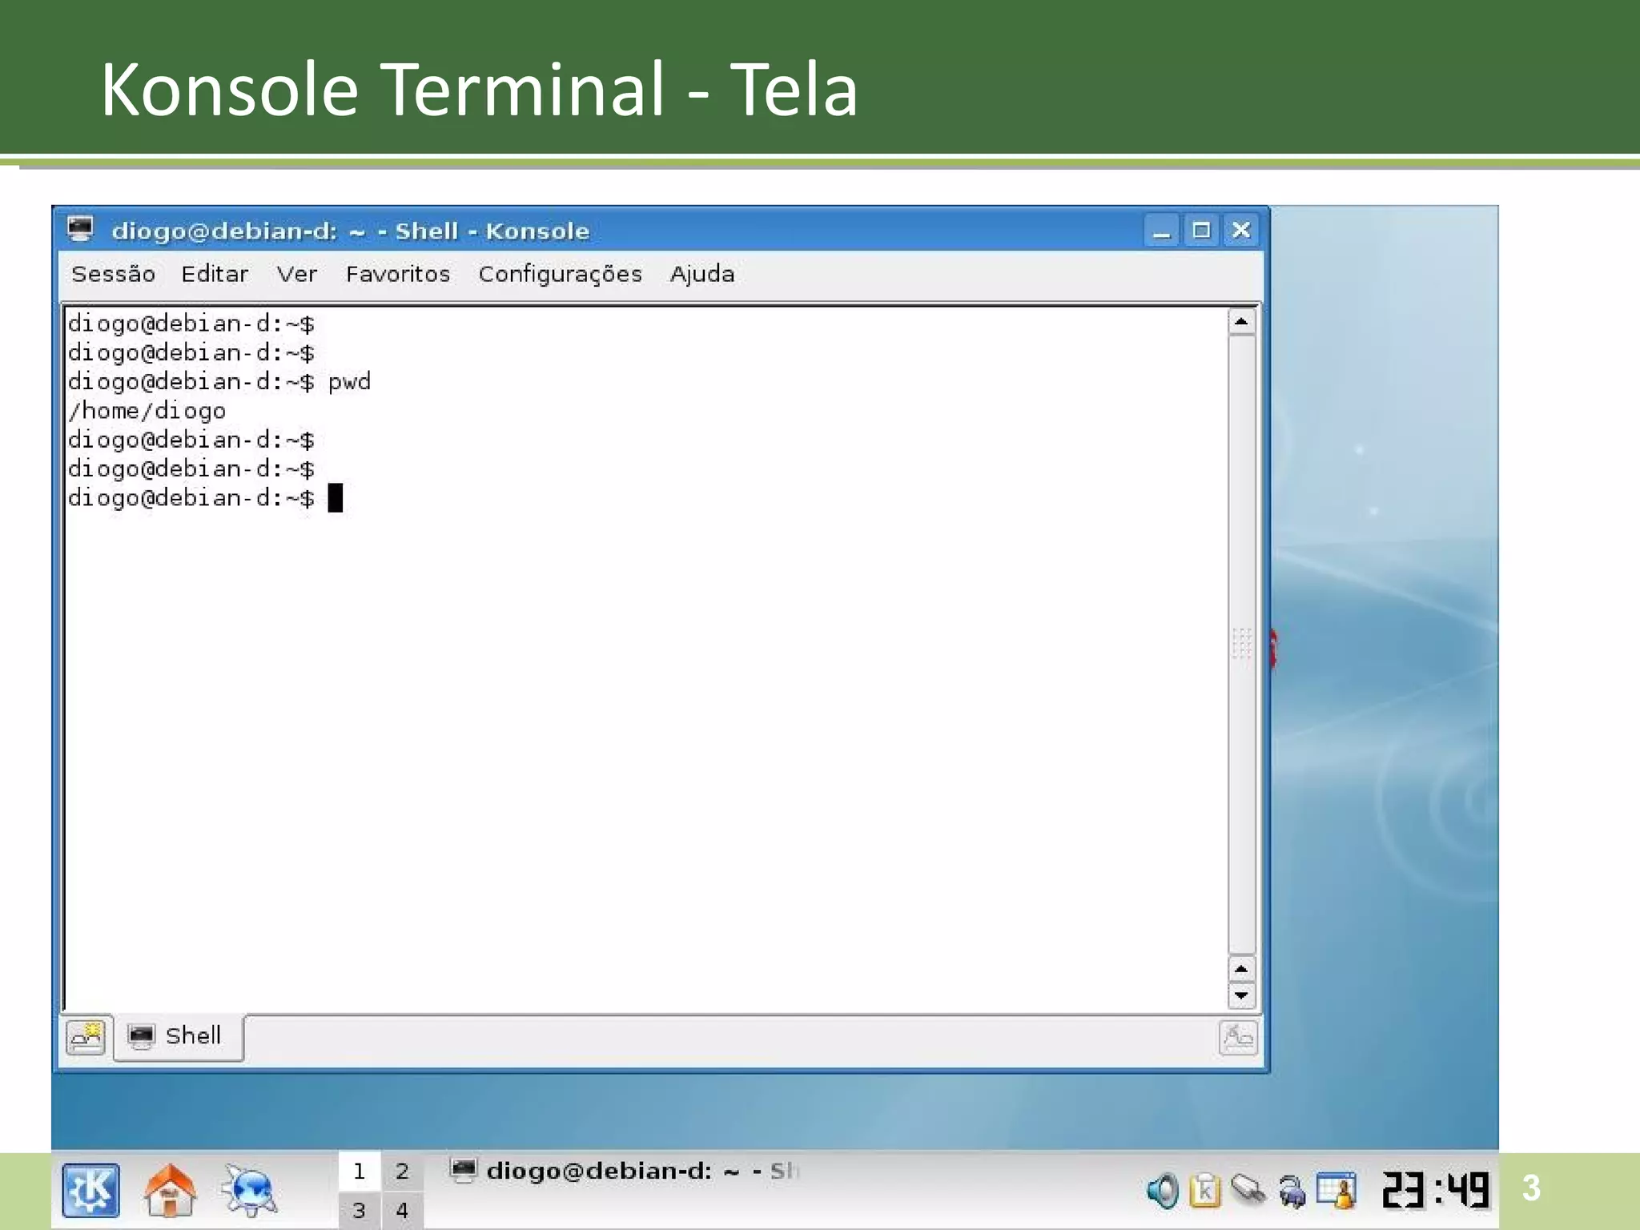The height and width of the screenshot is (1230, 1640).
Task: Open the Klipper clipboard tray icon
Action: point(1204,1191)
